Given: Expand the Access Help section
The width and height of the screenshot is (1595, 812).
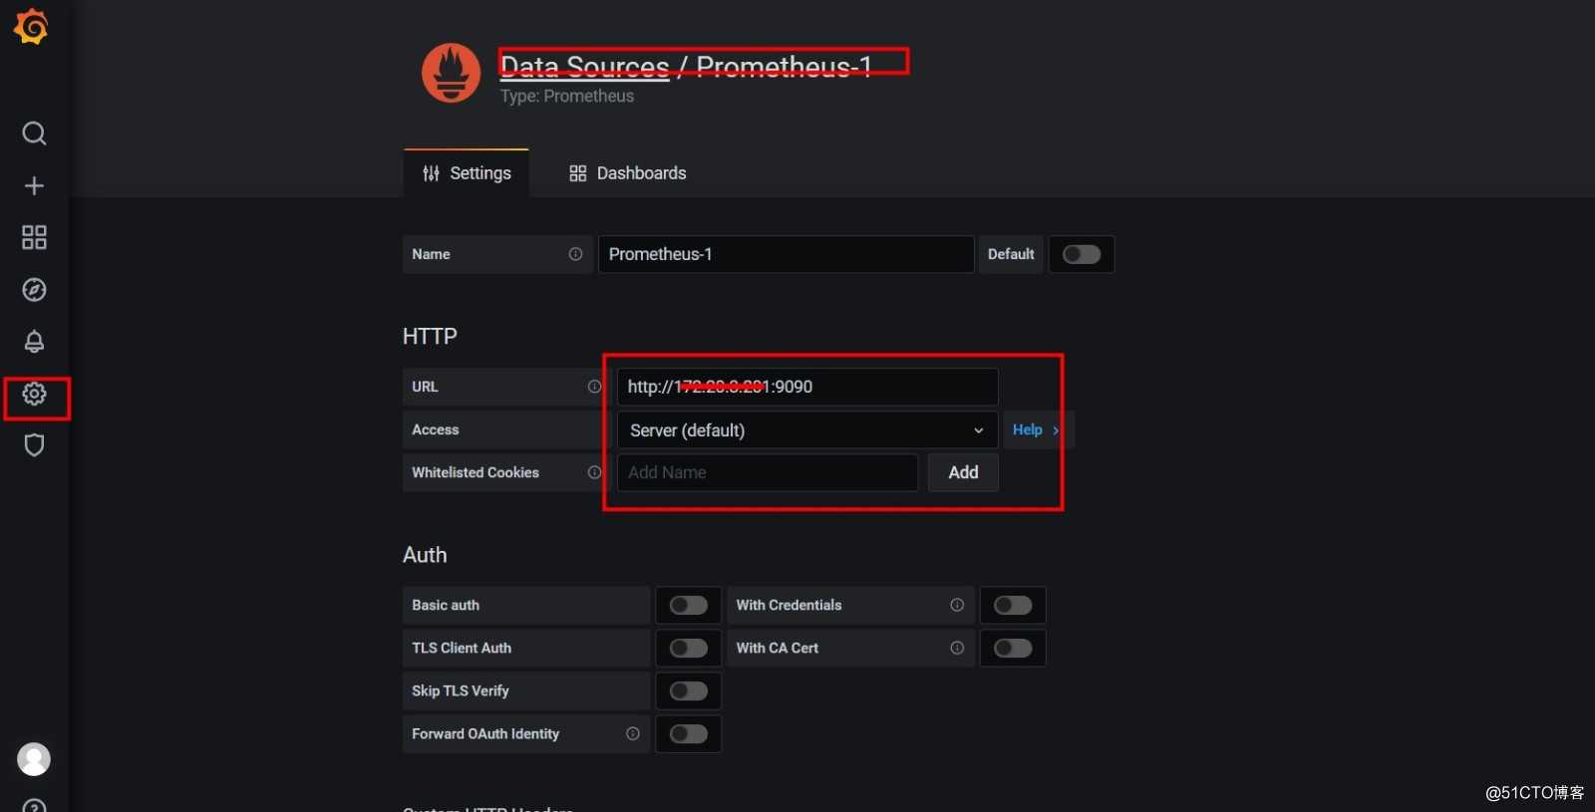Looking at the screenshot, I should coord(1036,429).
